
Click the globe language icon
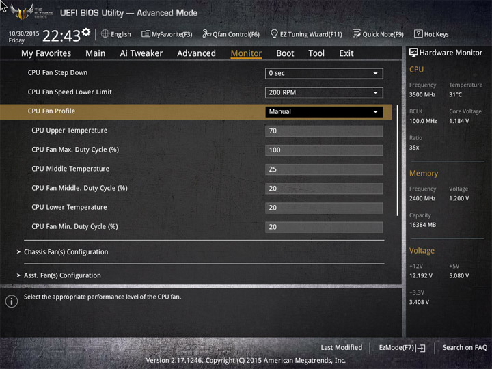105,33
